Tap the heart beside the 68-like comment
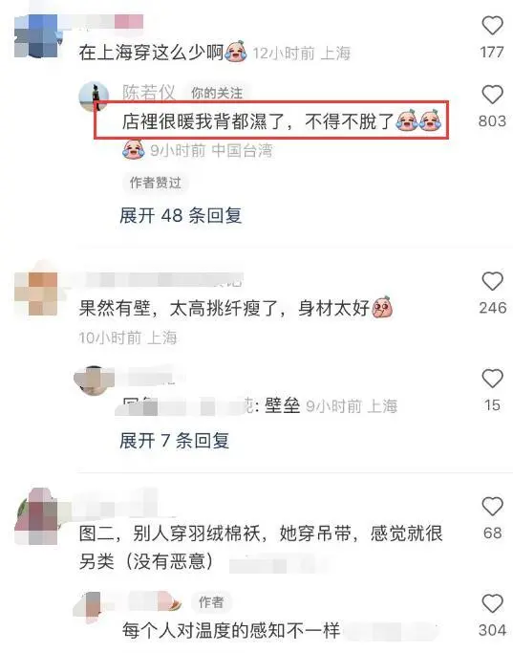The height and width of the screenshot is (653, 513). click(492, 507)
